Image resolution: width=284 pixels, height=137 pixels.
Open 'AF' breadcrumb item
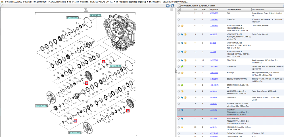[x=70, y=2]
